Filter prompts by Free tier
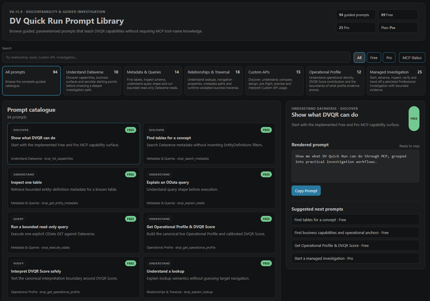 (x=374, y=58)
